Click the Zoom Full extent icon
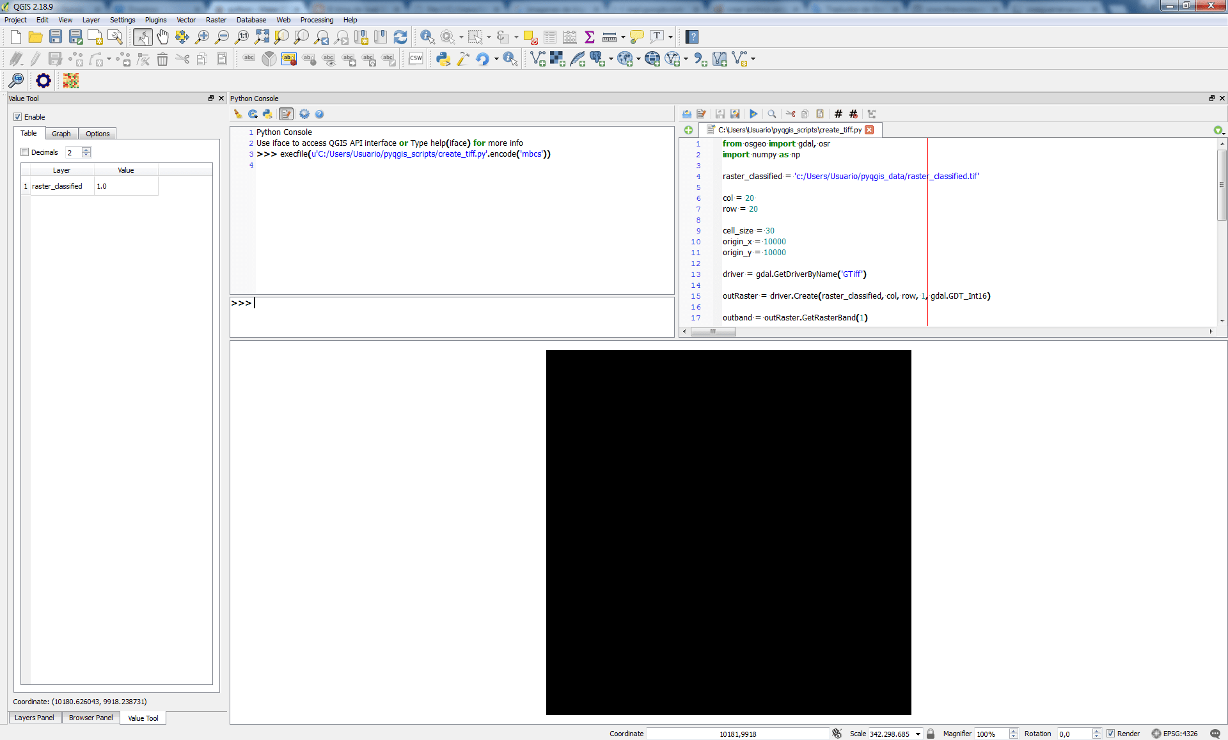 coord(262,37)
